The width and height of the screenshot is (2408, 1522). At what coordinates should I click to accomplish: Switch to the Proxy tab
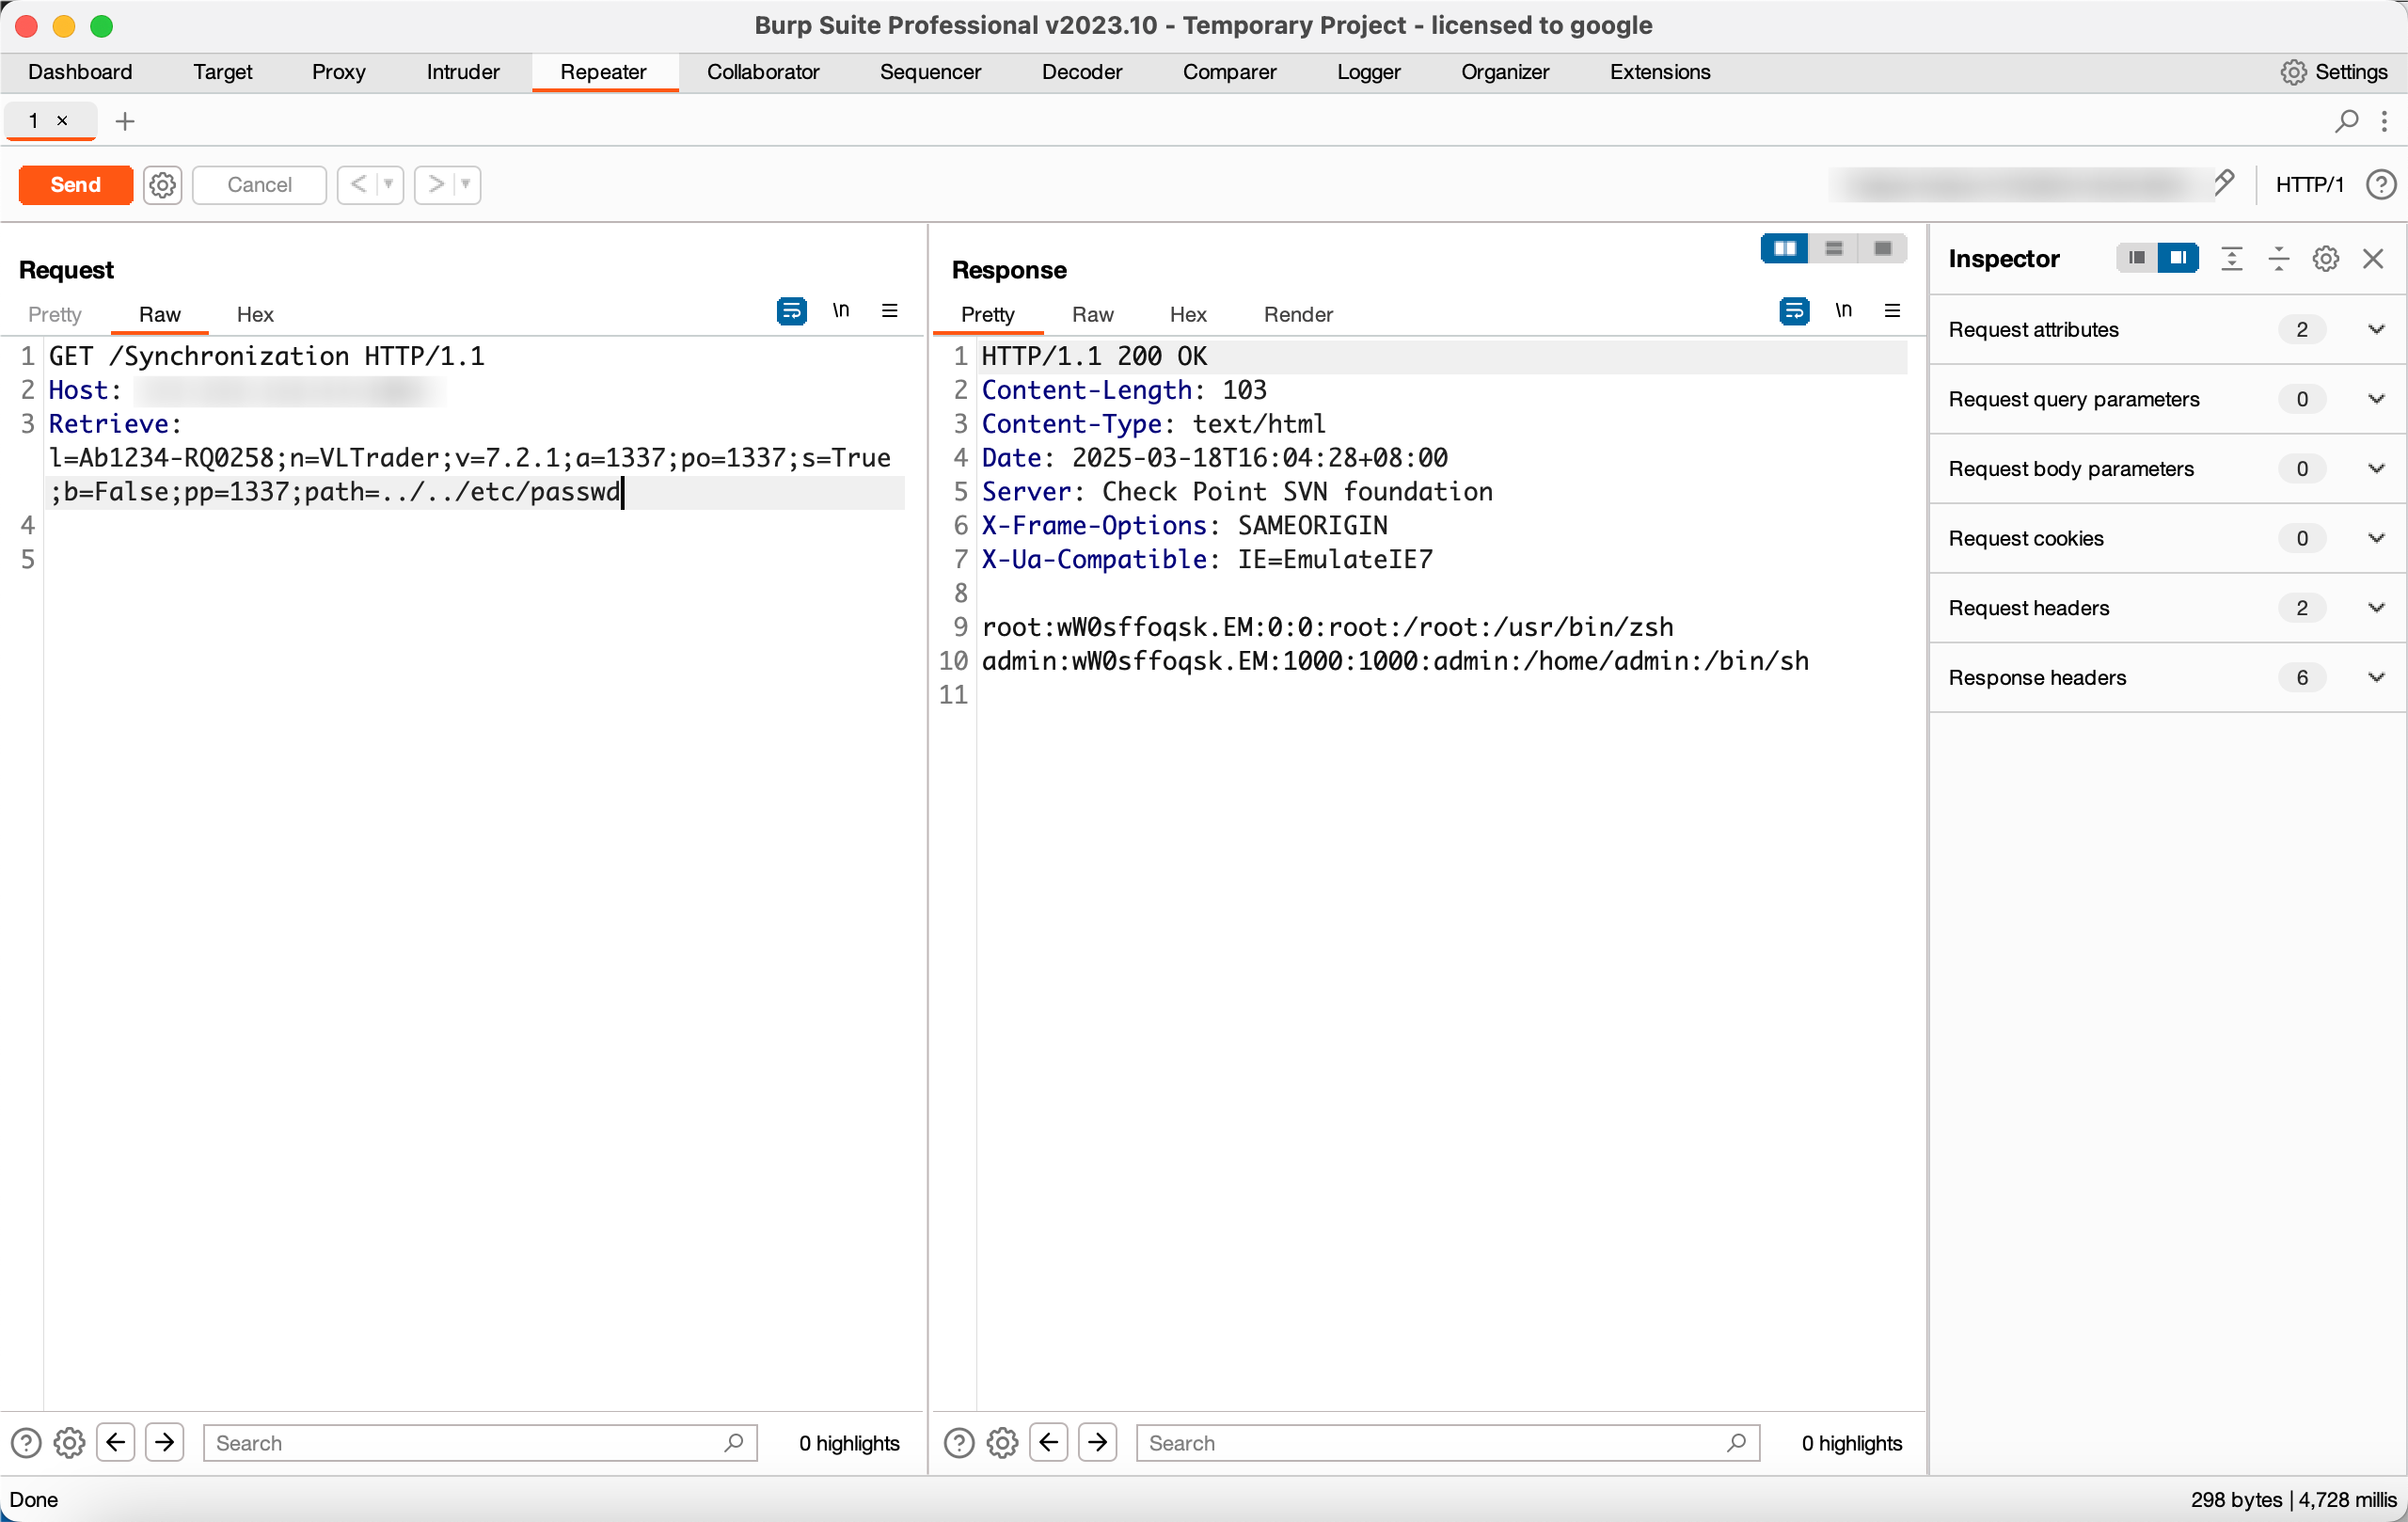coord(339,72)
